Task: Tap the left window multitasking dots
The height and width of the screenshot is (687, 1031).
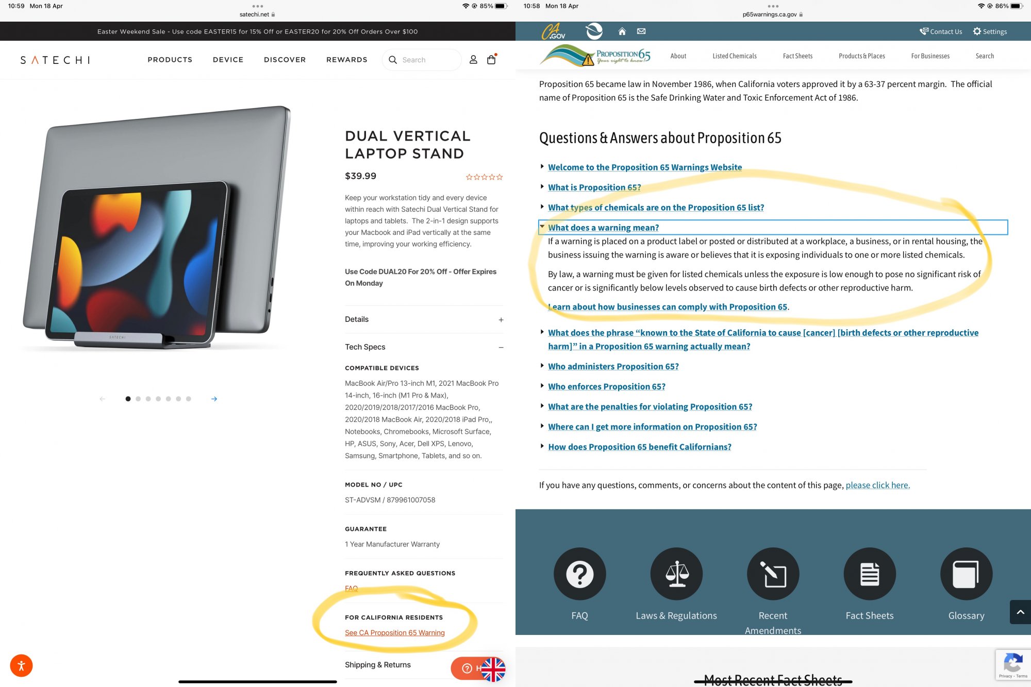Action: (258, 6)
